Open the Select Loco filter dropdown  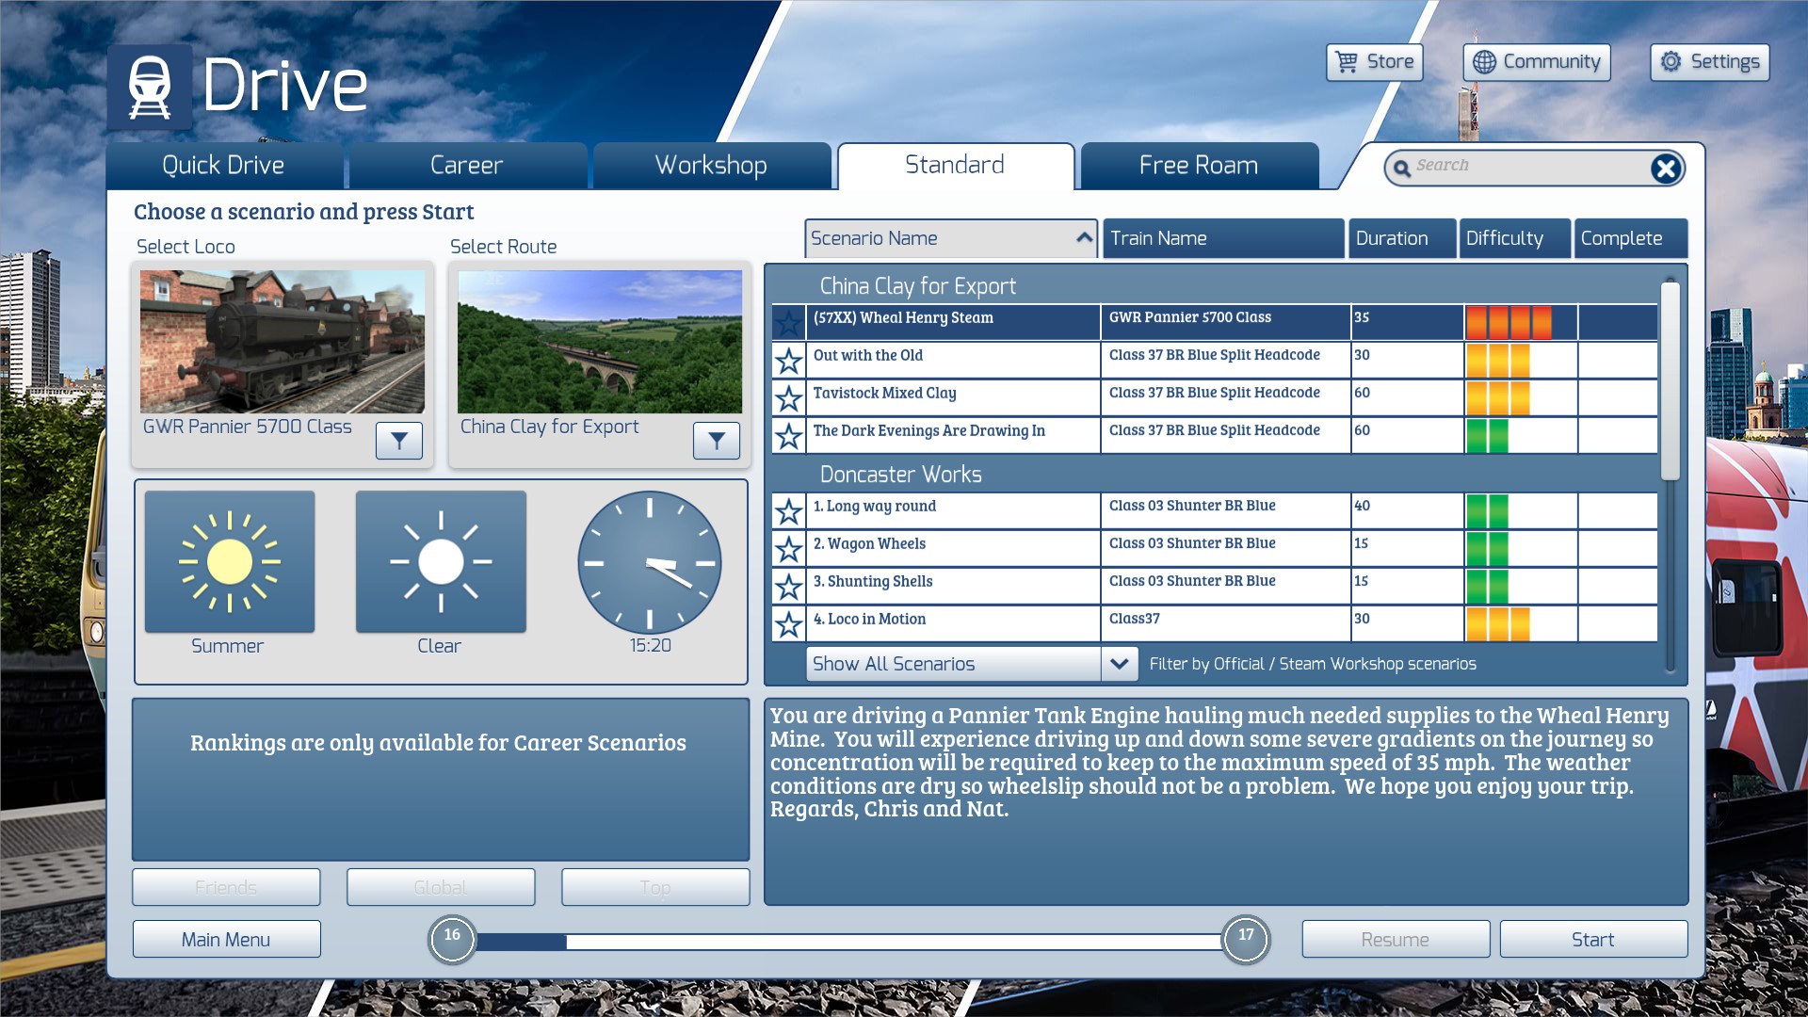(399, 440)
